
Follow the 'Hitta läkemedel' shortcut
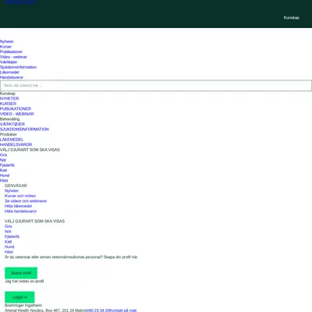(x=18, y=206)
